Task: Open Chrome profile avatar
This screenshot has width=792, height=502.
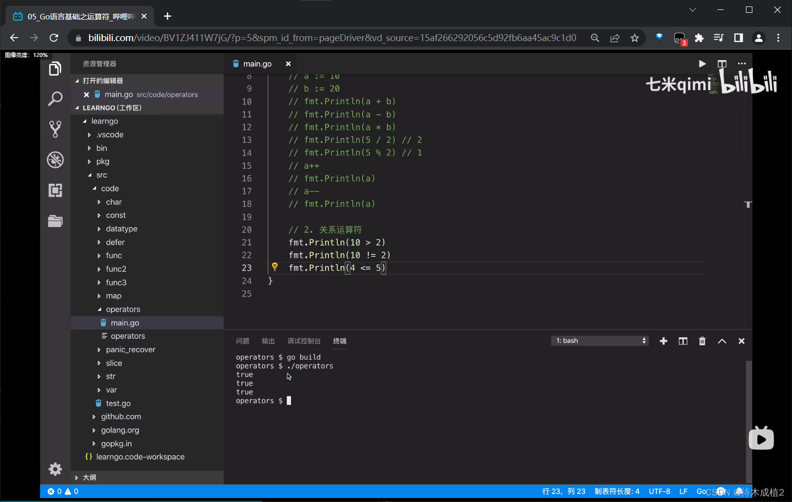Action: coord(758,38)
